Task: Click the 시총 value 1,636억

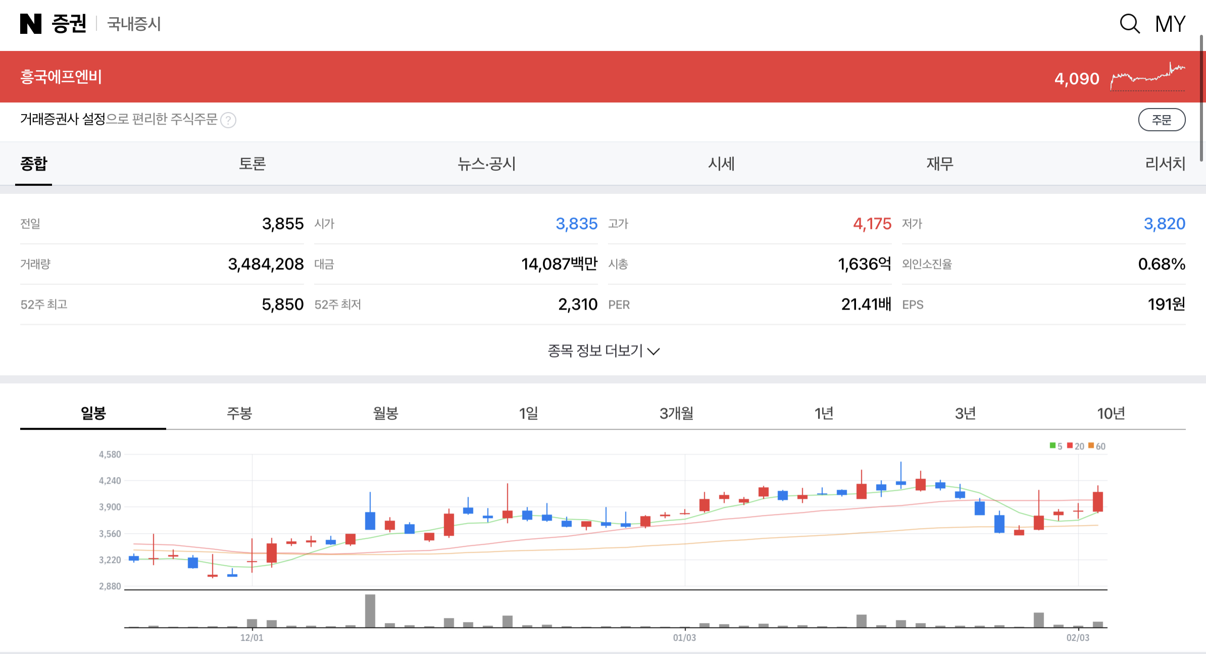Action: point(865,264)
